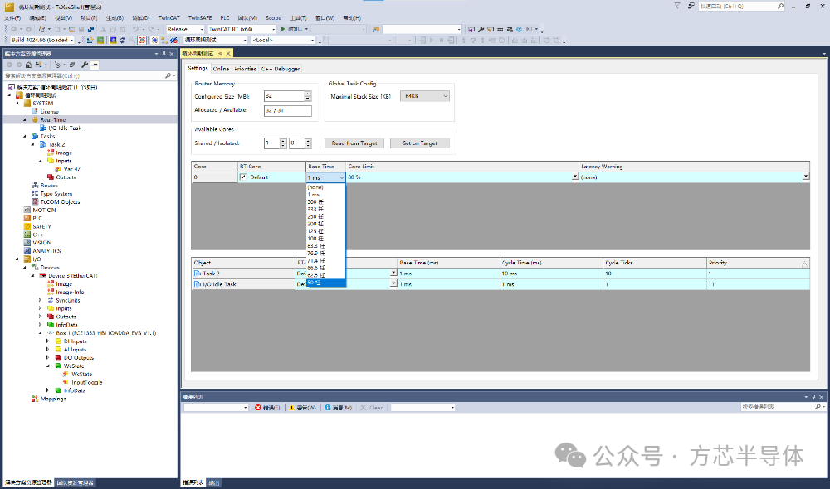Image resolution: width=830 pixels, height=489 pixels.
Task: Collapse the SYSTEM tree node
Action: (17, 104)
